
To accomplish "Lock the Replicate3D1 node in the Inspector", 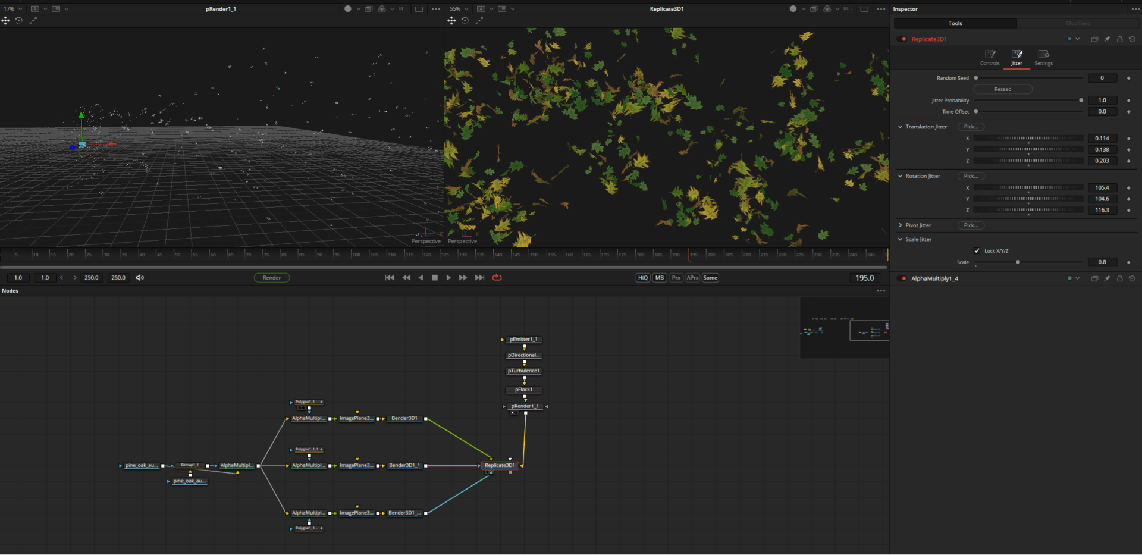I will coord(1119,39).
